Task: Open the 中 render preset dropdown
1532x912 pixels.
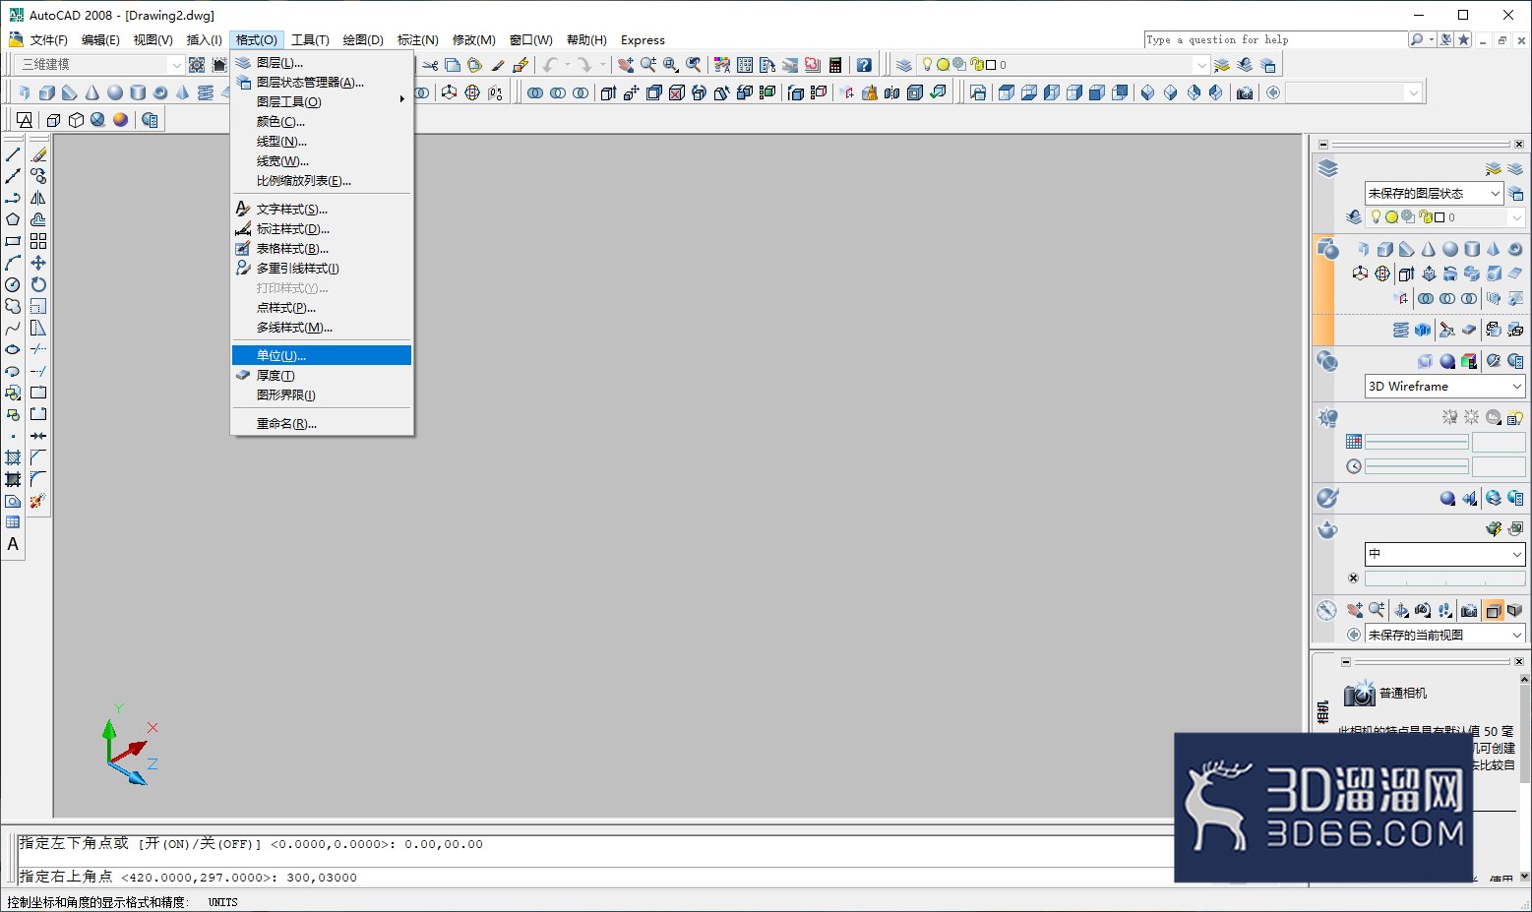Action: (1444, 554)
